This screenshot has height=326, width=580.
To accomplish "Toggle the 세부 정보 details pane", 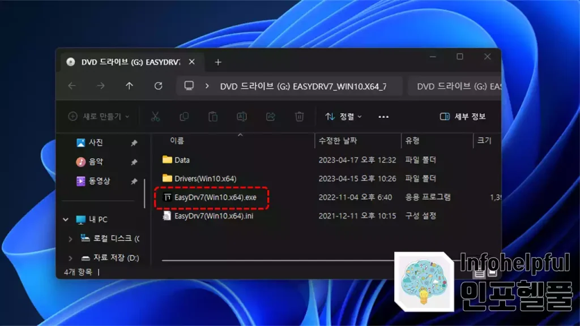I will click(462, 117).
